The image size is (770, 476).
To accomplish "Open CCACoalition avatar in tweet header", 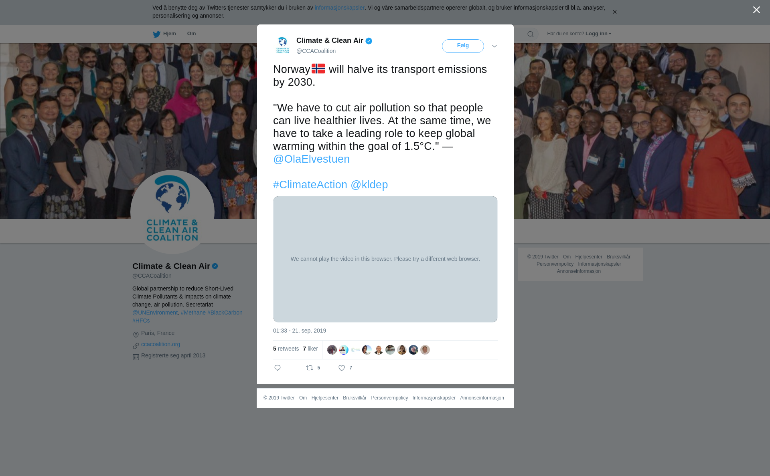I will (283, 45).
